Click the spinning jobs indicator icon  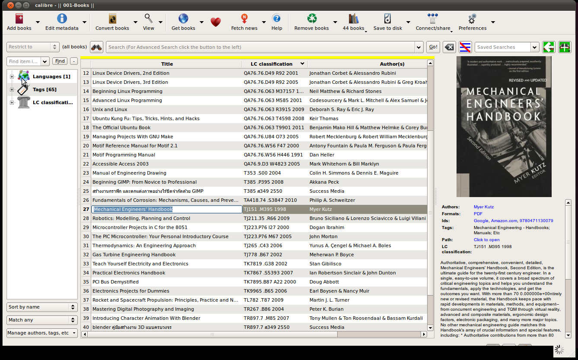click(x=559, y=350)
